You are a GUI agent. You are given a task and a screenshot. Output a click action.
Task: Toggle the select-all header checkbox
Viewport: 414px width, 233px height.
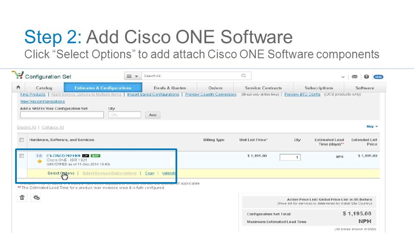[x=22, y=140]
